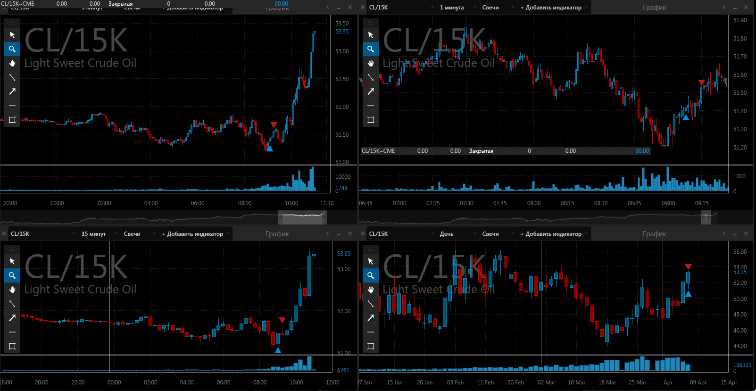Select the arrow drawing tool in День chart

[371, 318]
